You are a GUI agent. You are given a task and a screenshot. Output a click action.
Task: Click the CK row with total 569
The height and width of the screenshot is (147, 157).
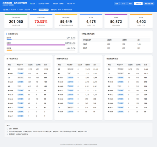click(x=29, y=78)
